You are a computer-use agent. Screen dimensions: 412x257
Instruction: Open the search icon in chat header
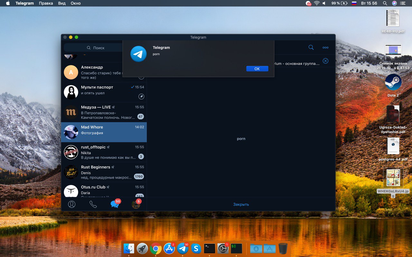coord(311,47)
